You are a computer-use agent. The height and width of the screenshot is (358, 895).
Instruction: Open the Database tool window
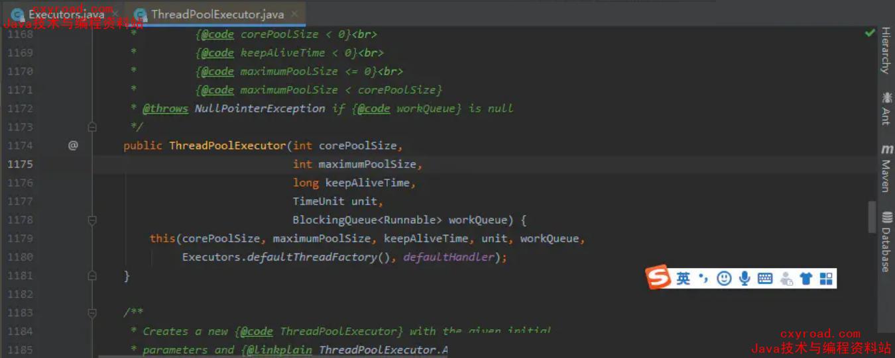pyautogui.click(x=886, y=242)
